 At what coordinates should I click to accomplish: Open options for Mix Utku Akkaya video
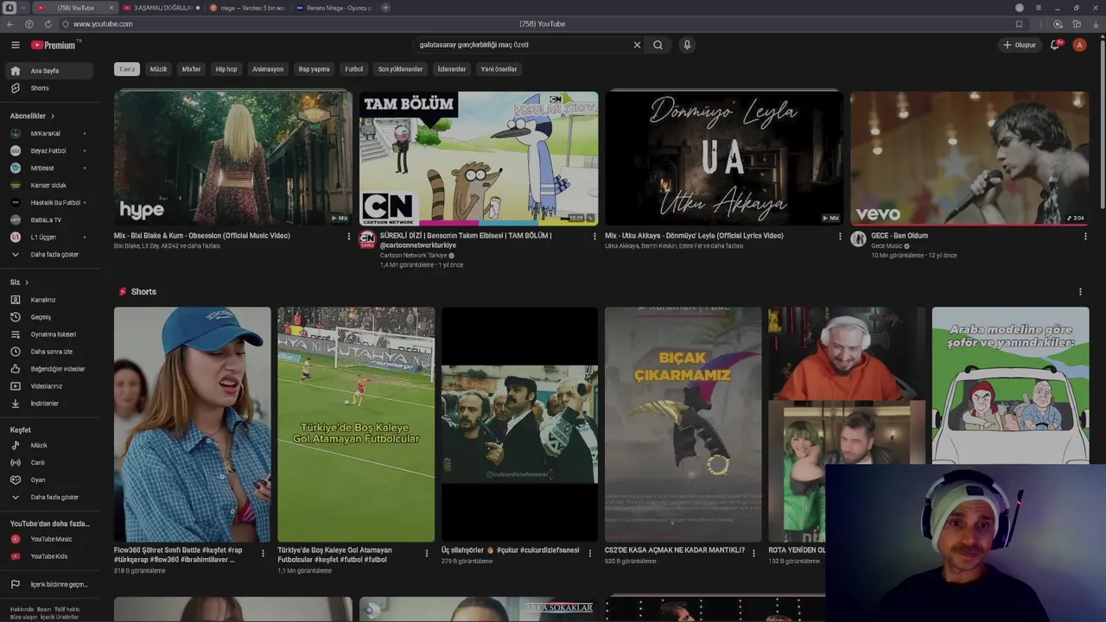[840, 236]
